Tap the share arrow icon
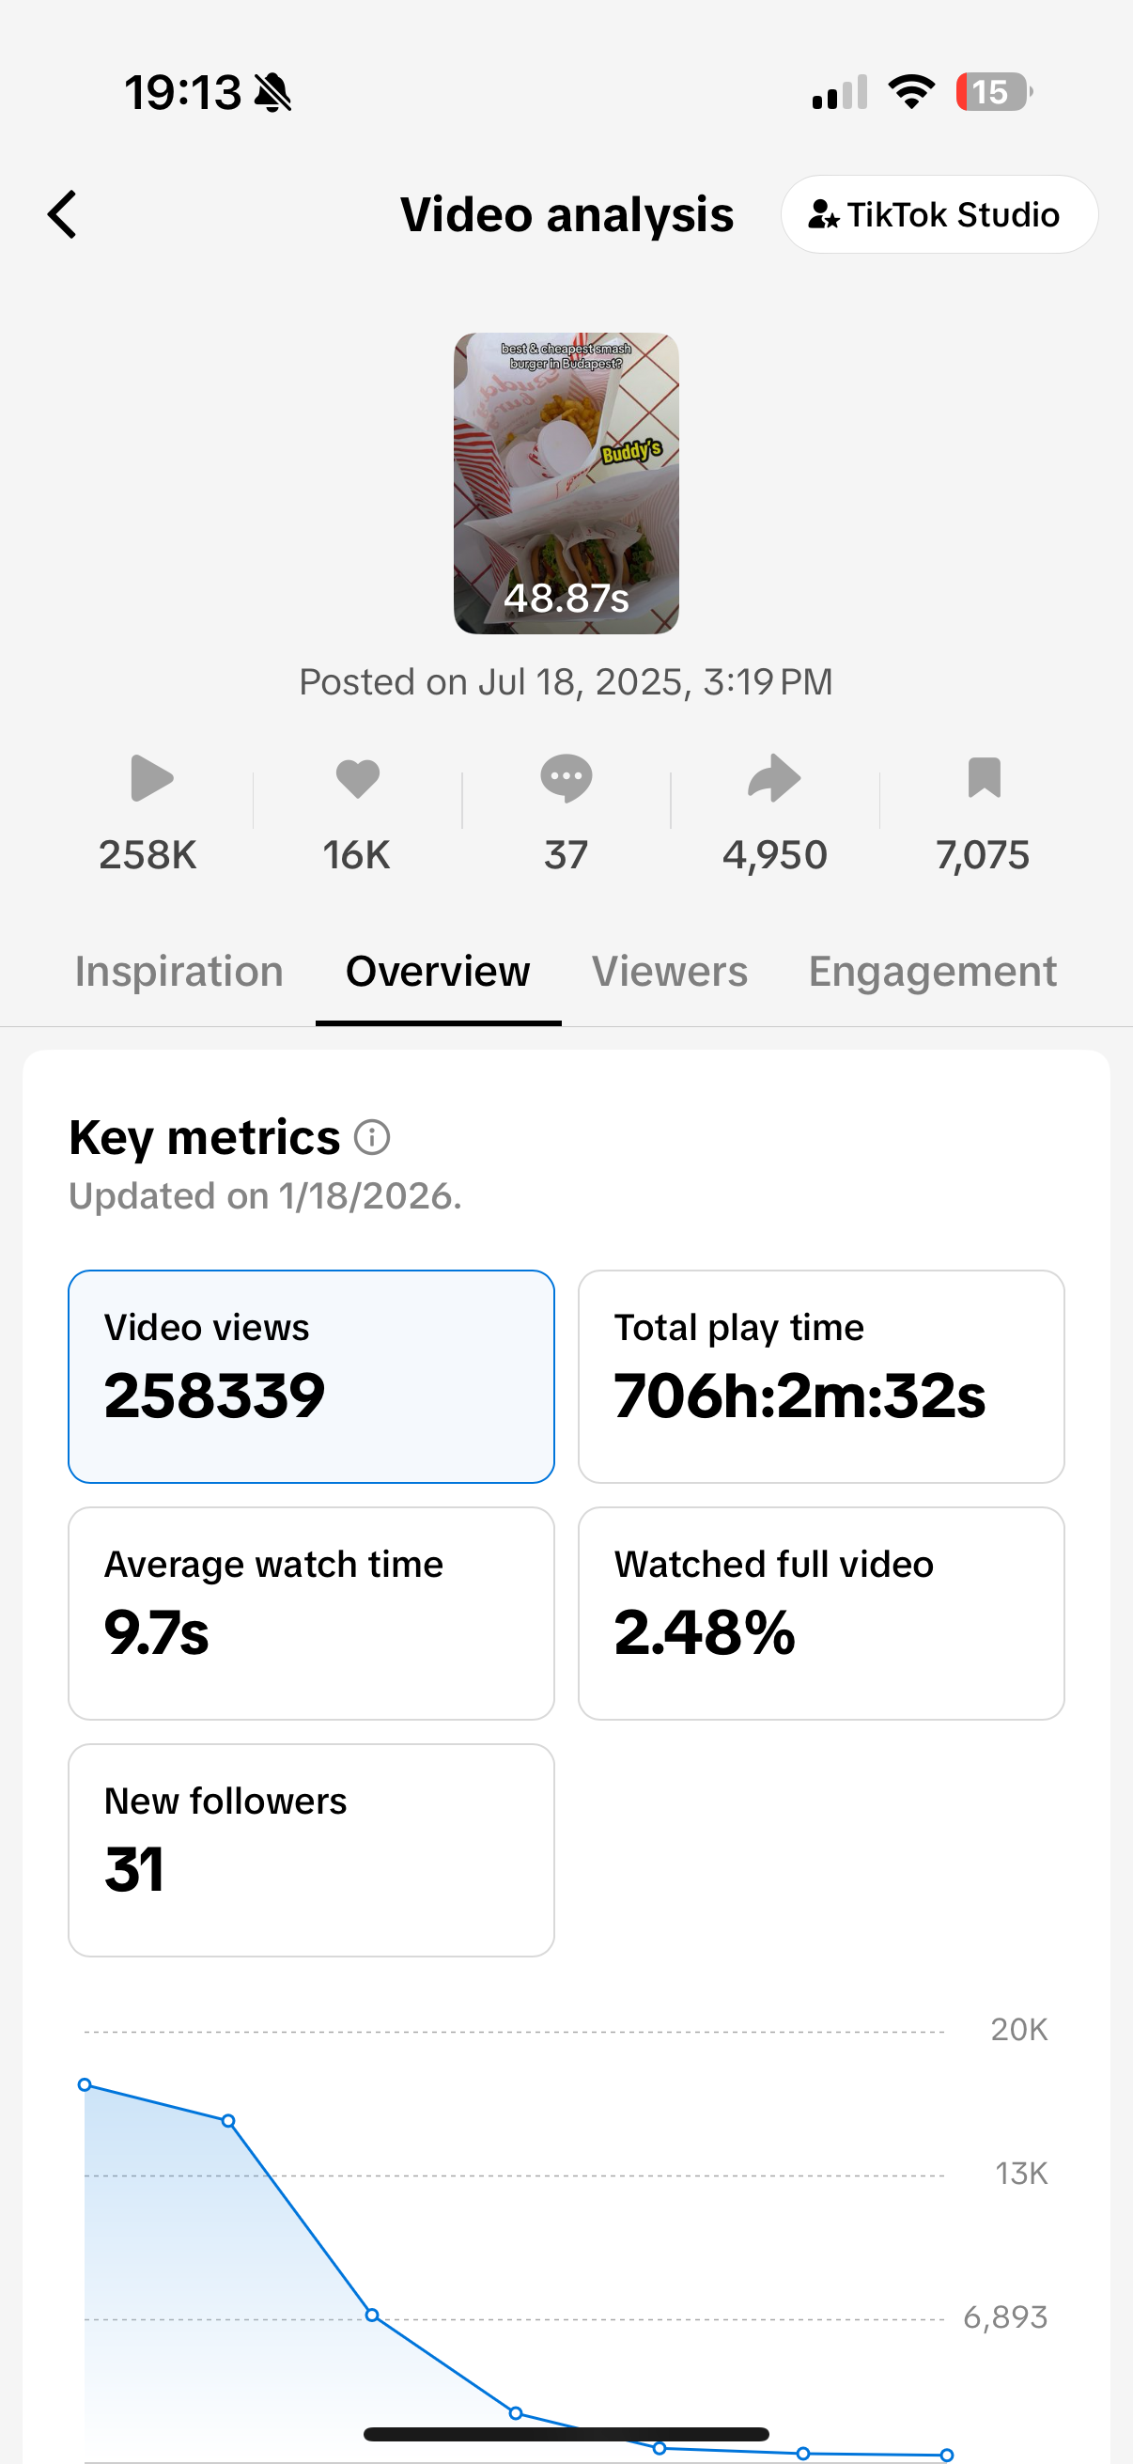 coord(773,778)
